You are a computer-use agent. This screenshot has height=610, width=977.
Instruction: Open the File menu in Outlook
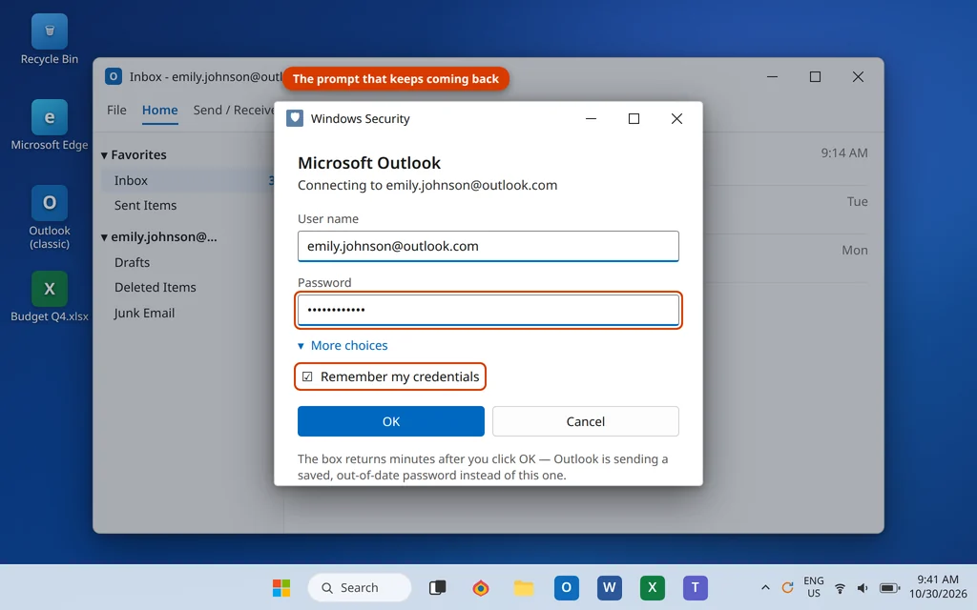click(116, 111)
